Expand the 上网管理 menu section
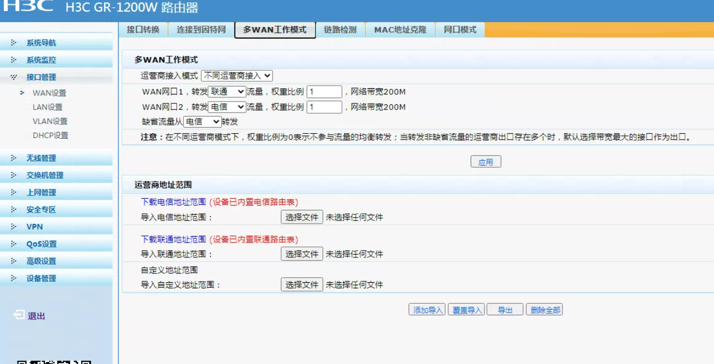The image size is (714, 364). pyautogui.click(x=56, y=192)
